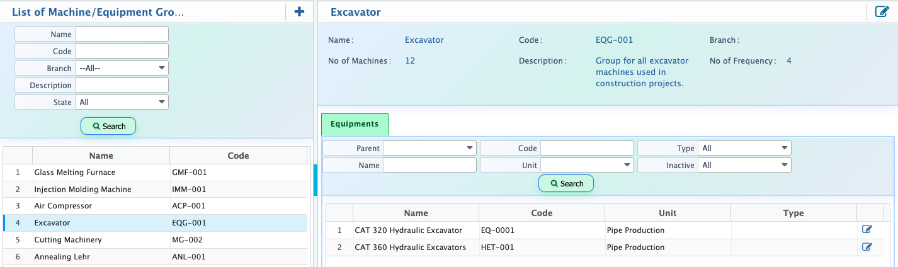Focus the Equipments Code input field
Screen dimensions: 898x267
click(587, 148)
